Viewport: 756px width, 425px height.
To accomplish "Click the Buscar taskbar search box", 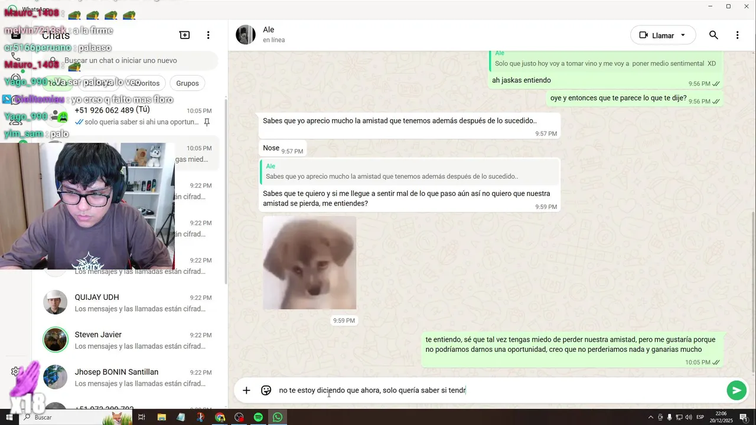I will pos(77,417).
